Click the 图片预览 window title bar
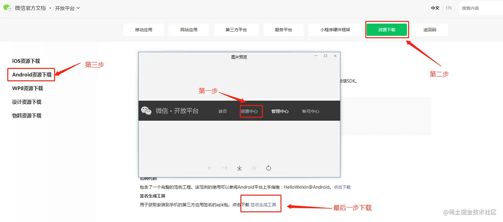This screenshot has height=222, width=503. (x=239, y=57)
